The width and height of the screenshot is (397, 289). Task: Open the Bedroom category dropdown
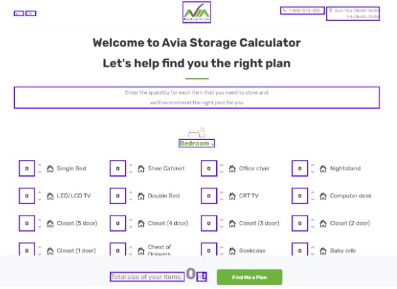[x=196, y=143]
